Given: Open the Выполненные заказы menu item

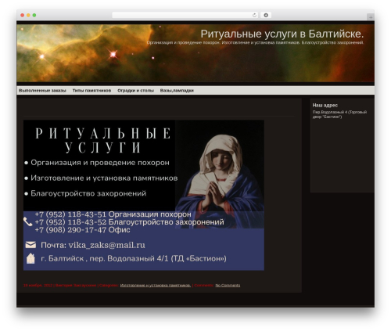Looking at the screenshot, I should coord(42,91).
